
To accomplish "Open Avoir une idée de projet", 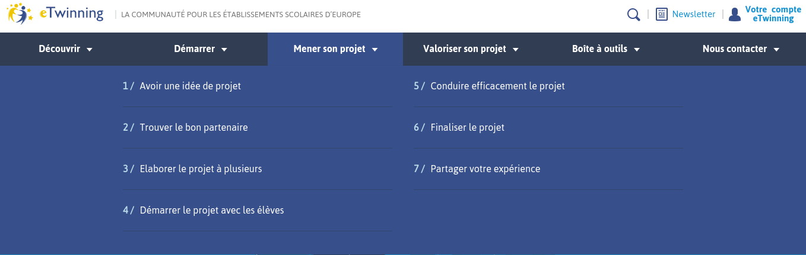I will (190, 86).
